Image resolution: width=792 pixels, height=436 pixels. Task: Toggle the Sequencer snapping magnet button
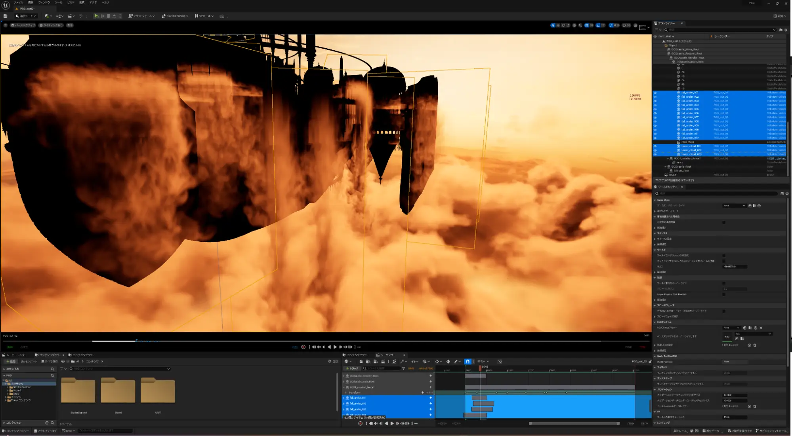468,362
